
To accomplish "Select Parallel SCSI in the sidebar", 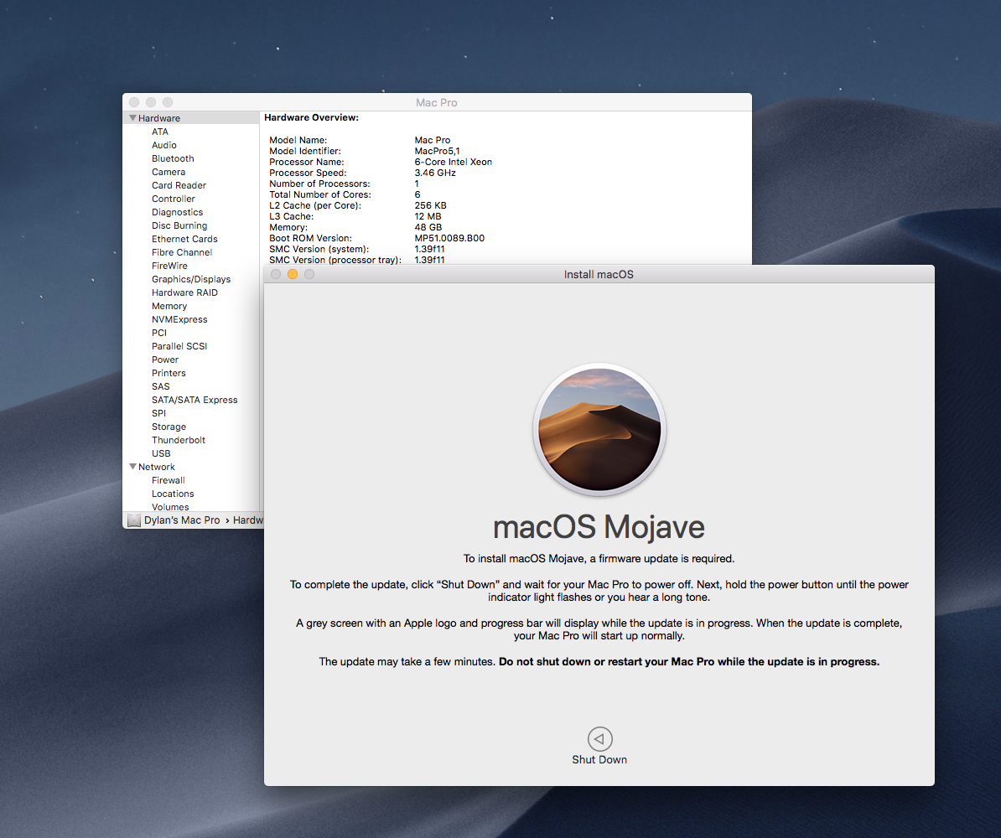I will 179,346.
